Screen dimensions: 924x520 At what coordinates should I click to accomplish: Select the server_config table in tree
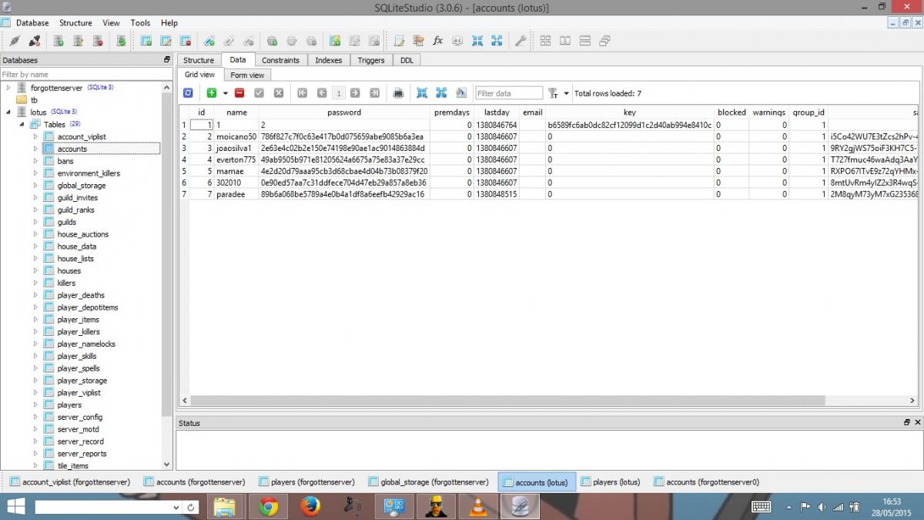[79, 417]
